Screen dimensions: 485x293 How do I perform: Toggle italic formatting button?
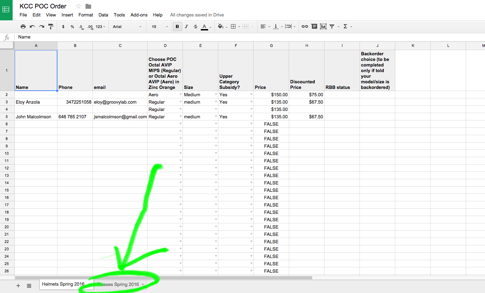point(186,27)
